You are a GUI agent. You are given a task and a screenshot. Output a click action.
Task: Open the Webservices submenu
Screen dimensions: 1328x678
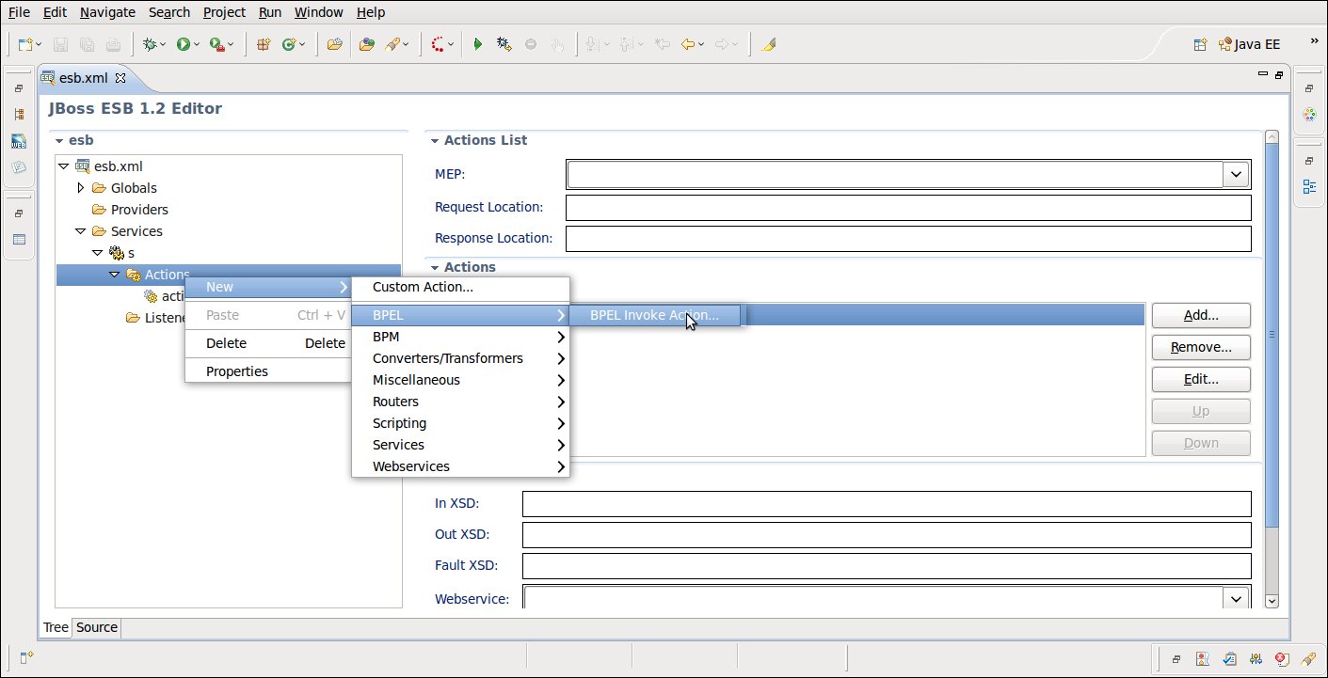click(460, 466)
